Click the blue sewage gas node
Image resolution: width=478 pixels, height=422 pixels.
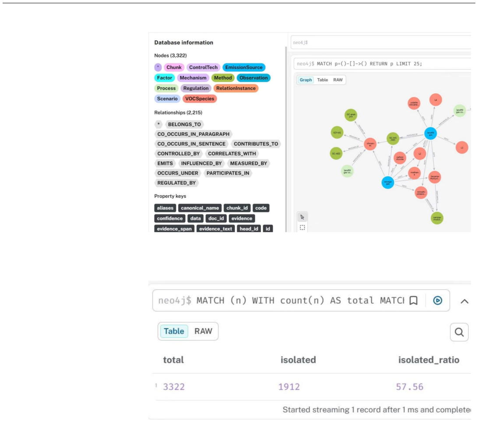388,183
